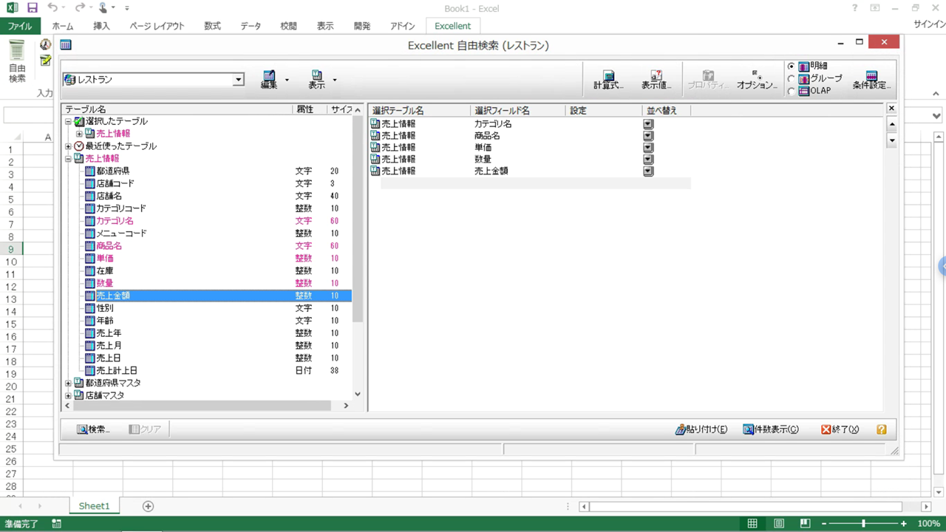Click the 検索 button at bottom left
The height and width of the screenshot is (532, 946).
click(93, 429)
